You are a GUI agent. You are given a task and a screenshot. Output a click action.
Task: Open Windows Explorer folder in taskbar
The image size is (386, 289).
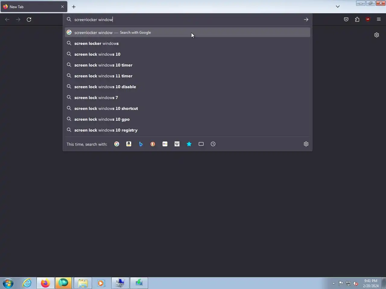(83, 283)
